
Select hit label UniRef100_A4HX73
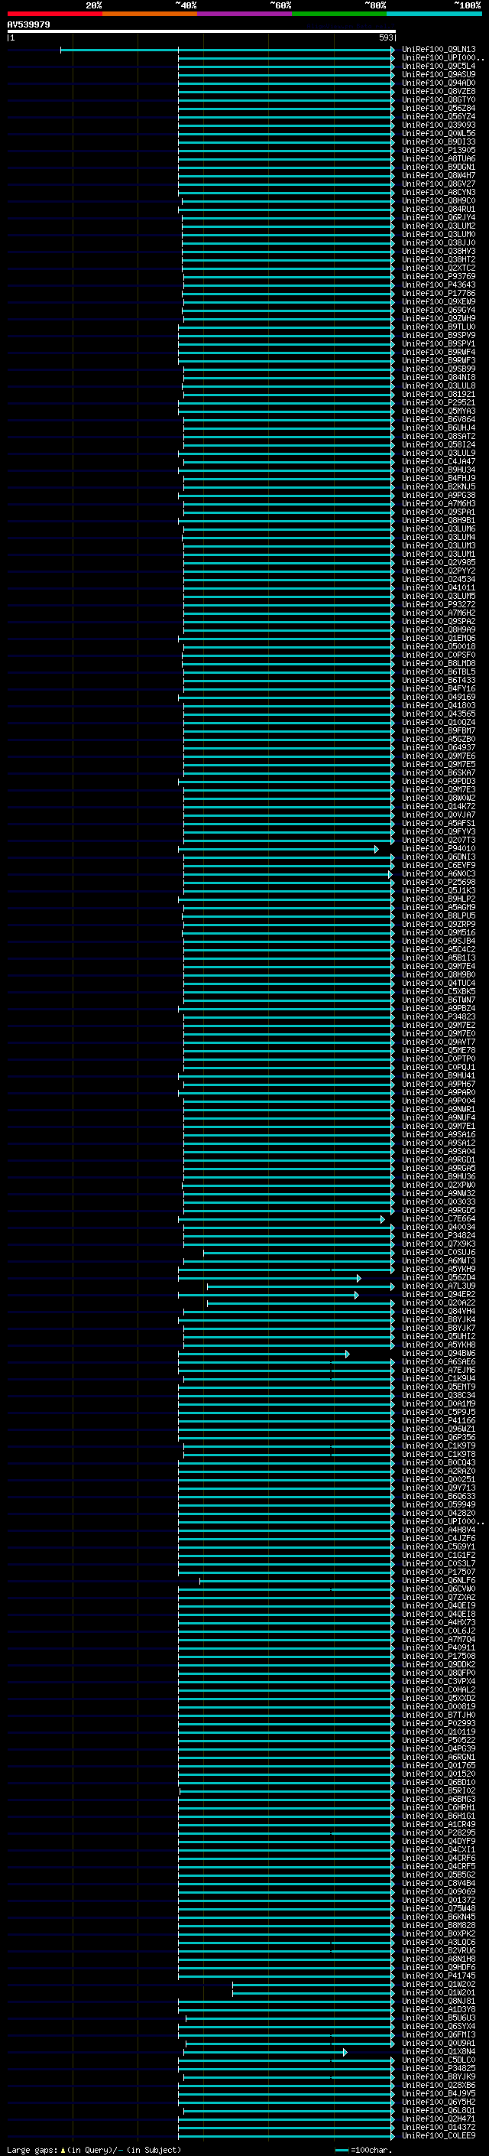point(438,1623)
